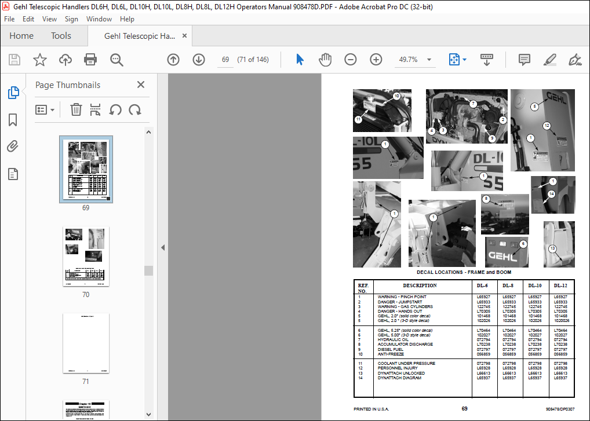590x421 pixels.
Task: Delete selected page with trash icon
Action: point(76,110)
